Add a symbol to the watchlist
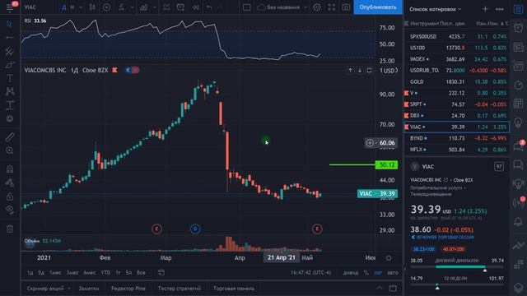Screen dimensions: 527x296 (485, 9)
